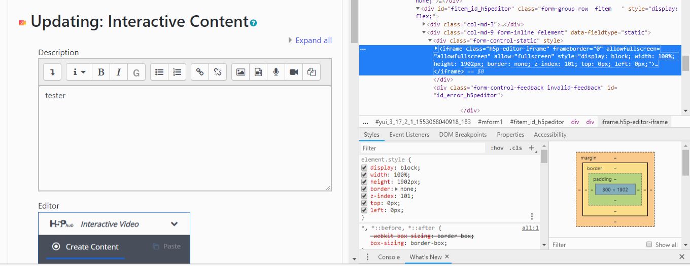Collapse the col-md-9 form-inline div node

pos(424,32)
